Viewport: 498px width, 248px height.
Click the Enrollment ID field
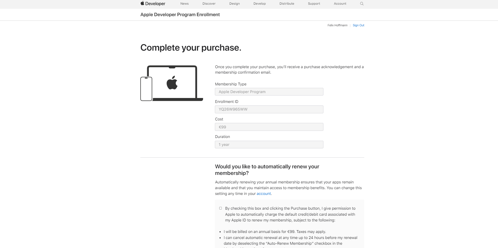pyautogui.click(x=269, y=109)
